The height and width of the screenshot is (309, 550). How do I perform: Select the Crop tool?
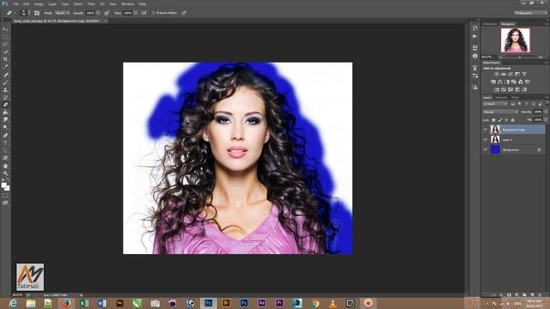coord(5,59)
